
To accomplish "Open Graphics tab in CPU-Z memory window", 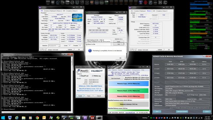I will 159,11.
